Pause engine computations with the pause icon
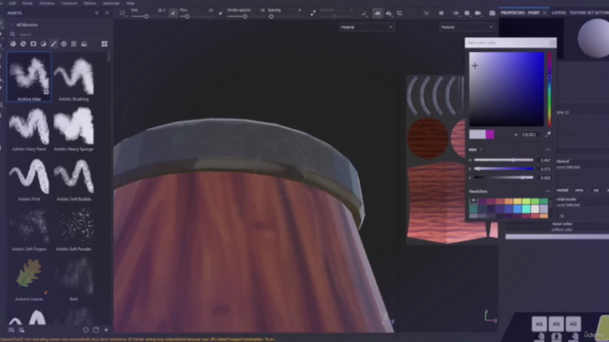 [442, 13]
